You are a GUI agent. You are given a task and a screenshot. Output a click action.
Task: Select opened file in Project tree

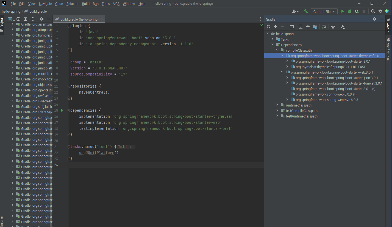pos(18,19)
